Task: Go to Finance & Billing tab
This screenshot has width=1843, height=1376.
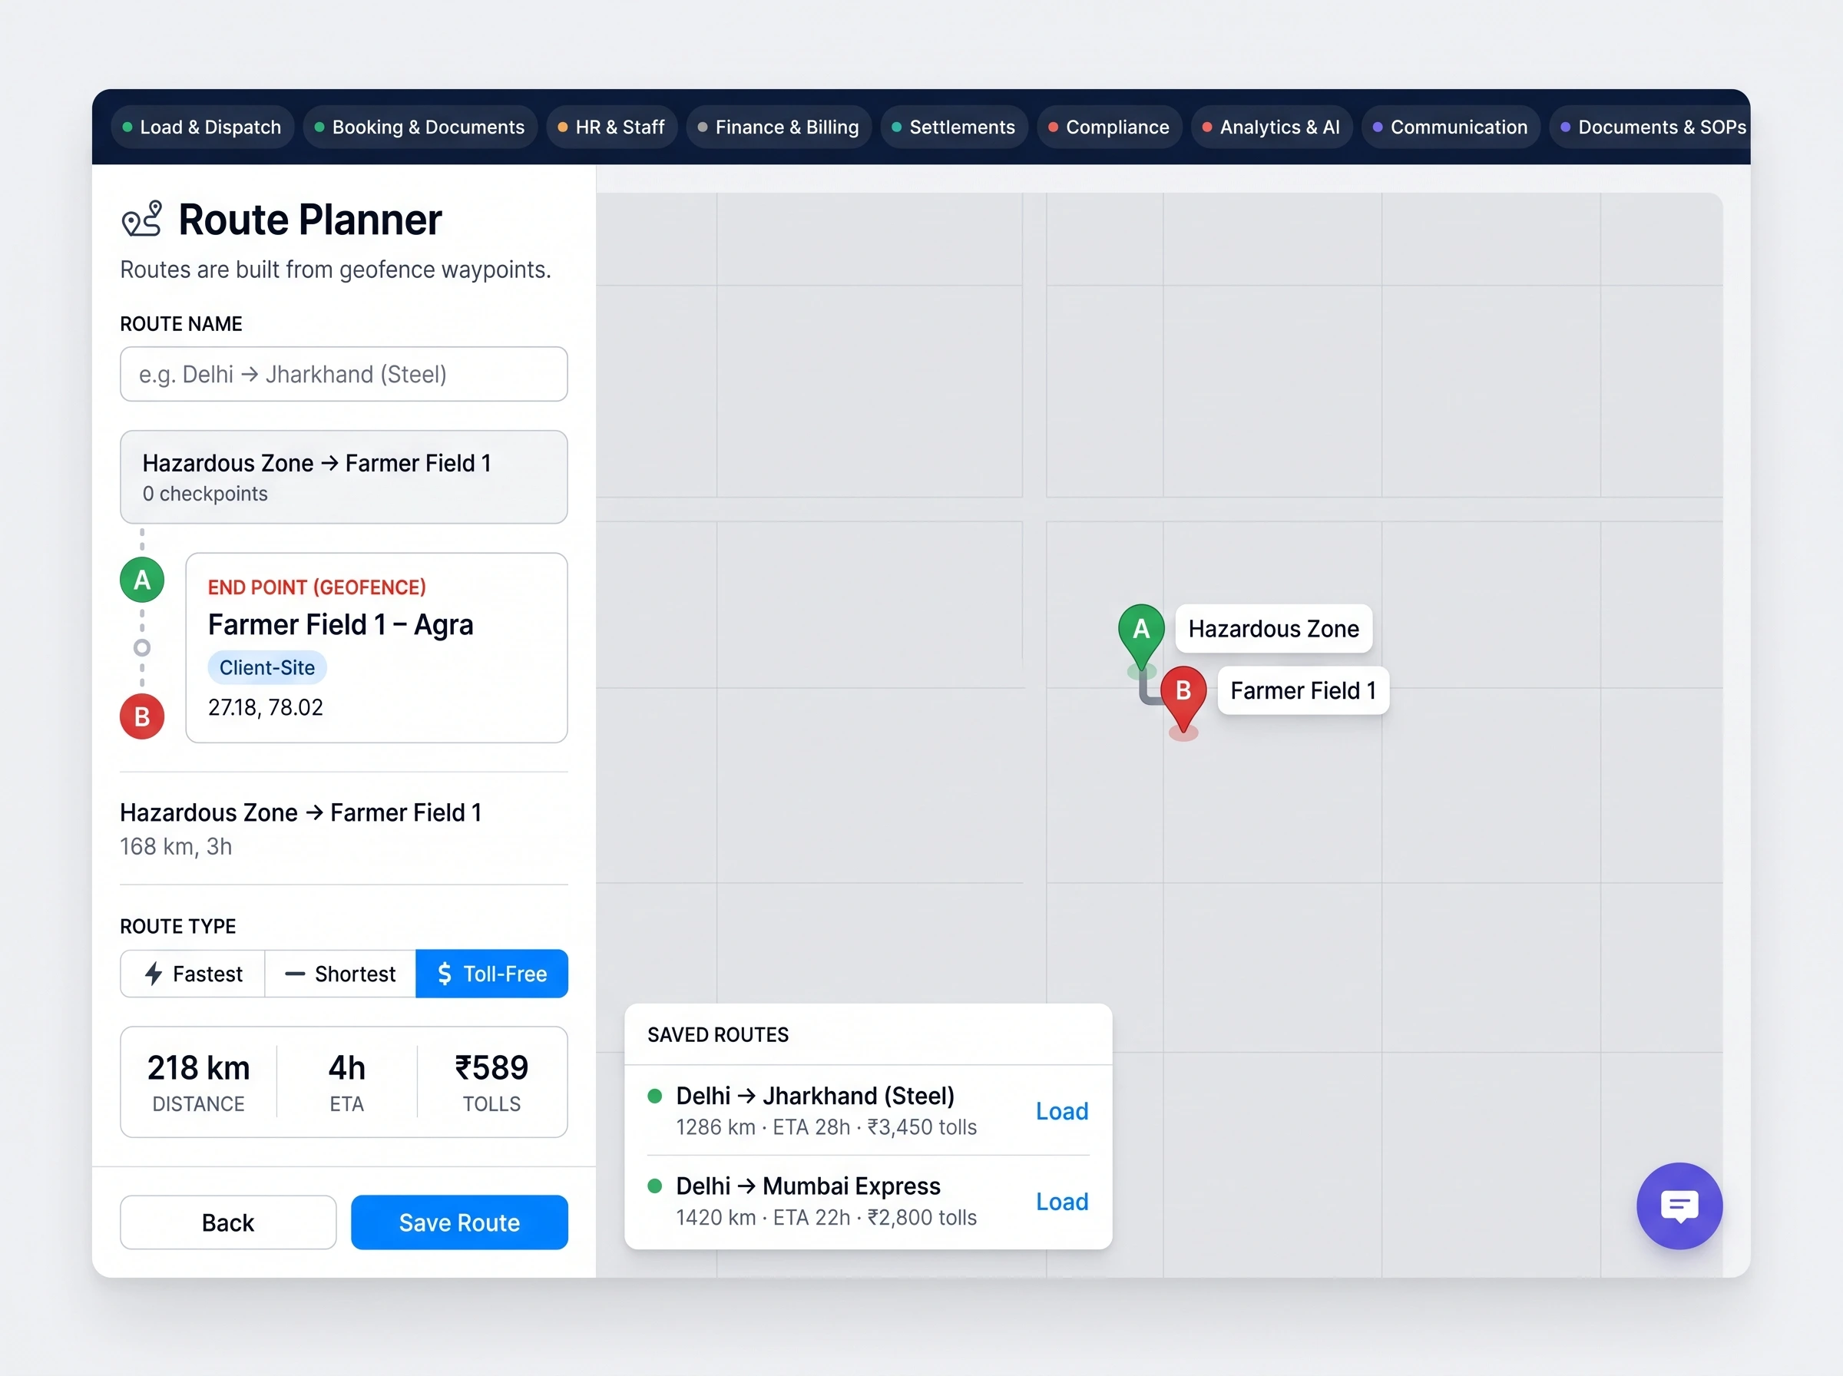Action: (x=779, y=127)
